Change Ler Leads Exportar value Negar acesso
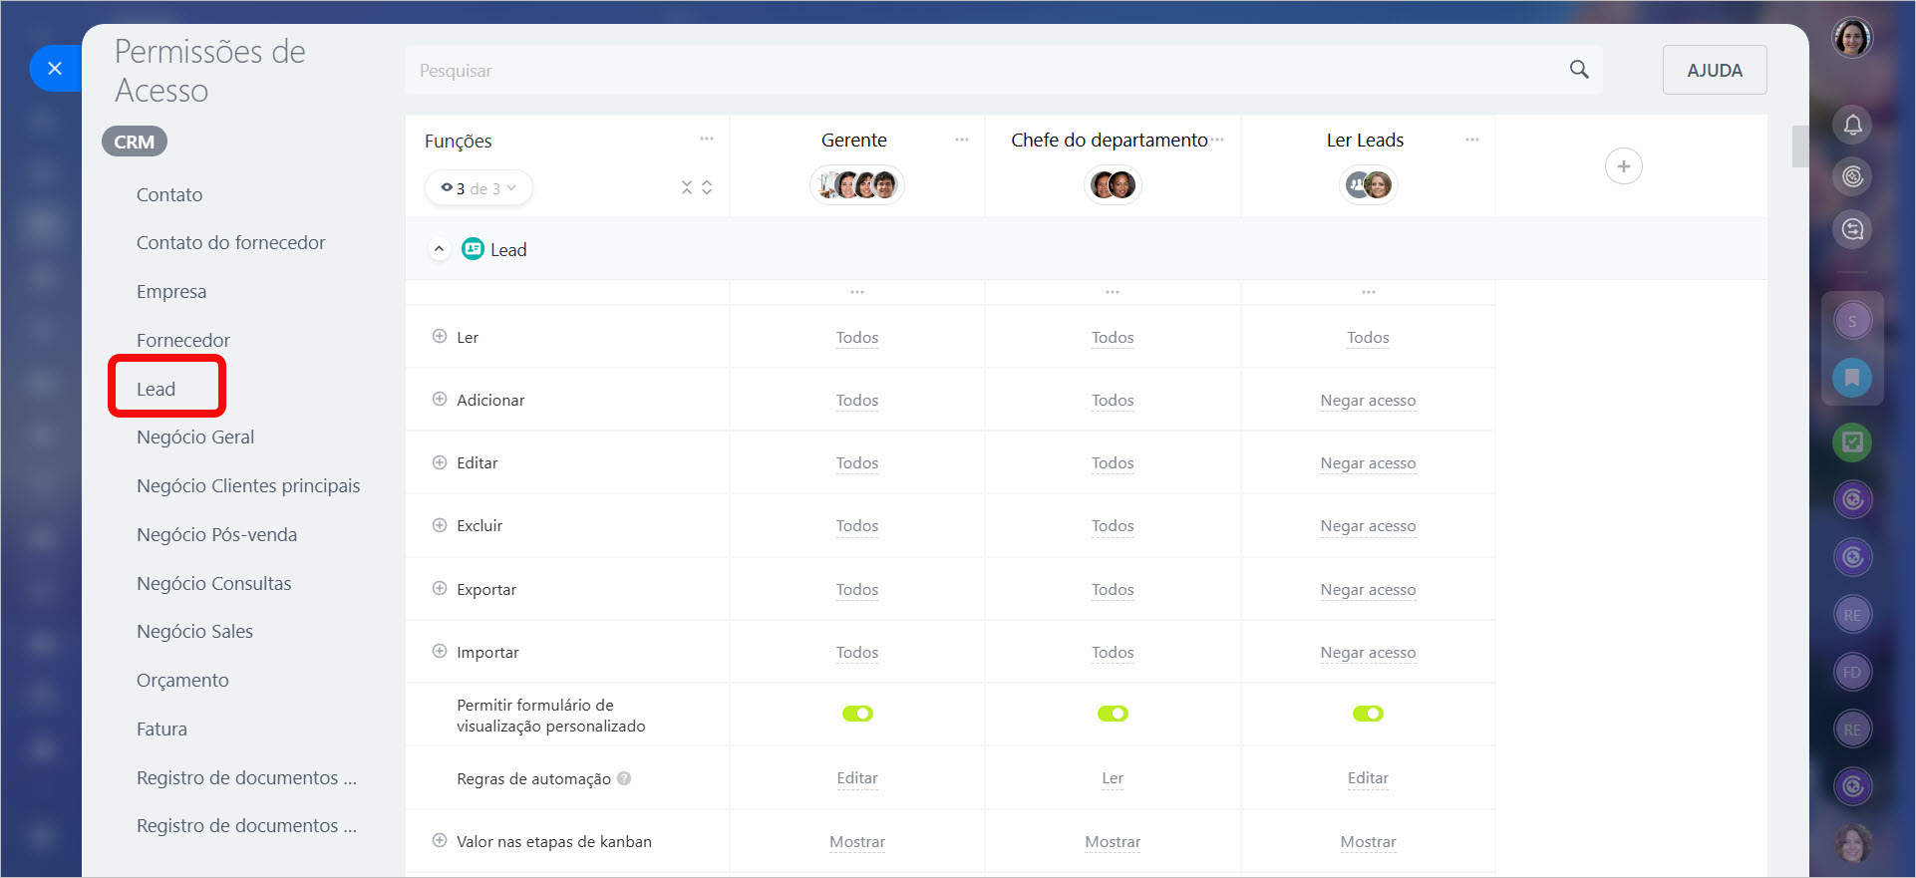Screen dimensions: 1916x878 coord(1368,590)
